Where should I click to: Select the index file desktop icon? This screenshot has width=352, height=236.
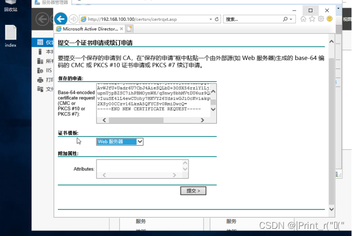[11, 36]
